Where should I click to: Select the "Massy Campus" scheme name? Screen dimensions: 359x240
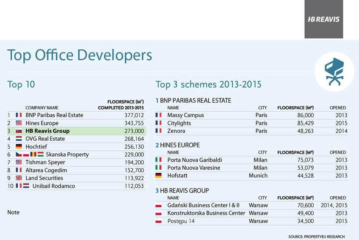(186, 115)
